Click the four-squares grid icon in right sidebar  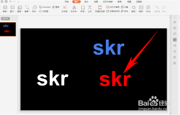tap(174, 63)
